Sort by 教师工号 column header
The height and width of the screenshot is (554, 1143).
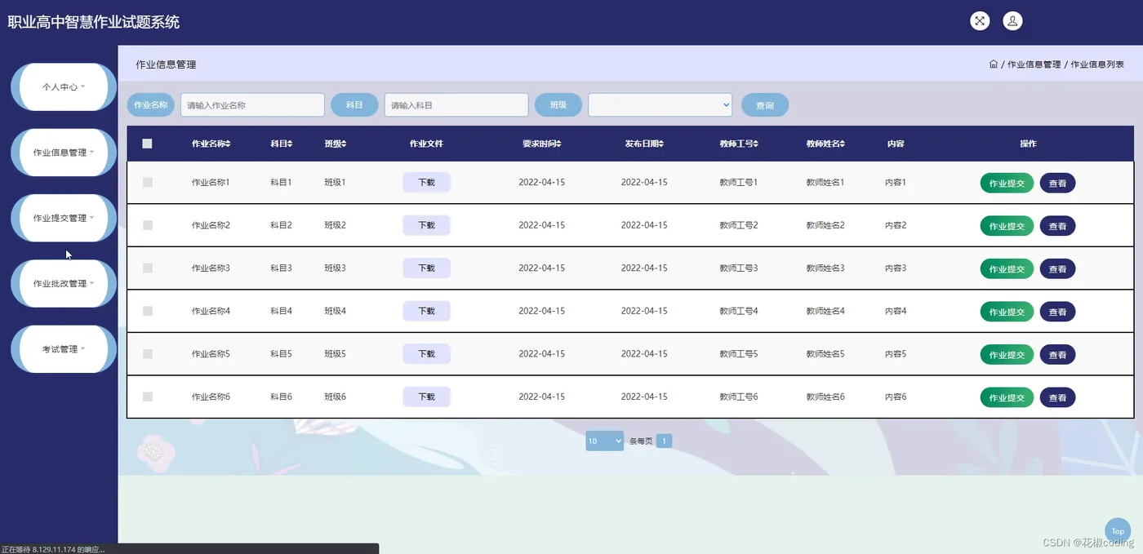click(x=739, y=144)
